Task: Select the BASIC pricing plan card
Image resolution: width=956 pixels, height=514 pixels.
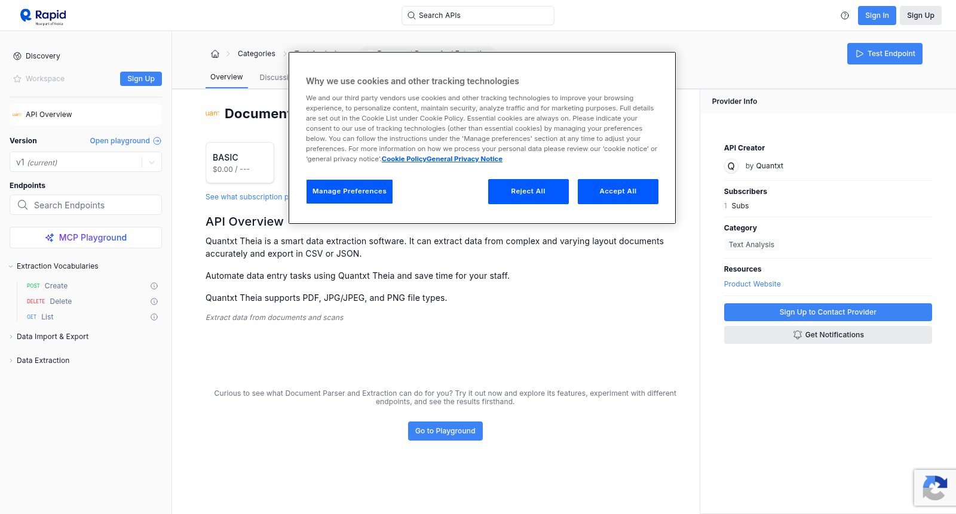Action: (240, 163)
